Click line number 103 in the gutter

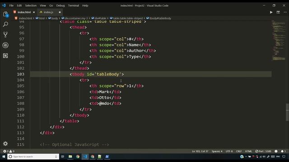(x=20, y=74)
